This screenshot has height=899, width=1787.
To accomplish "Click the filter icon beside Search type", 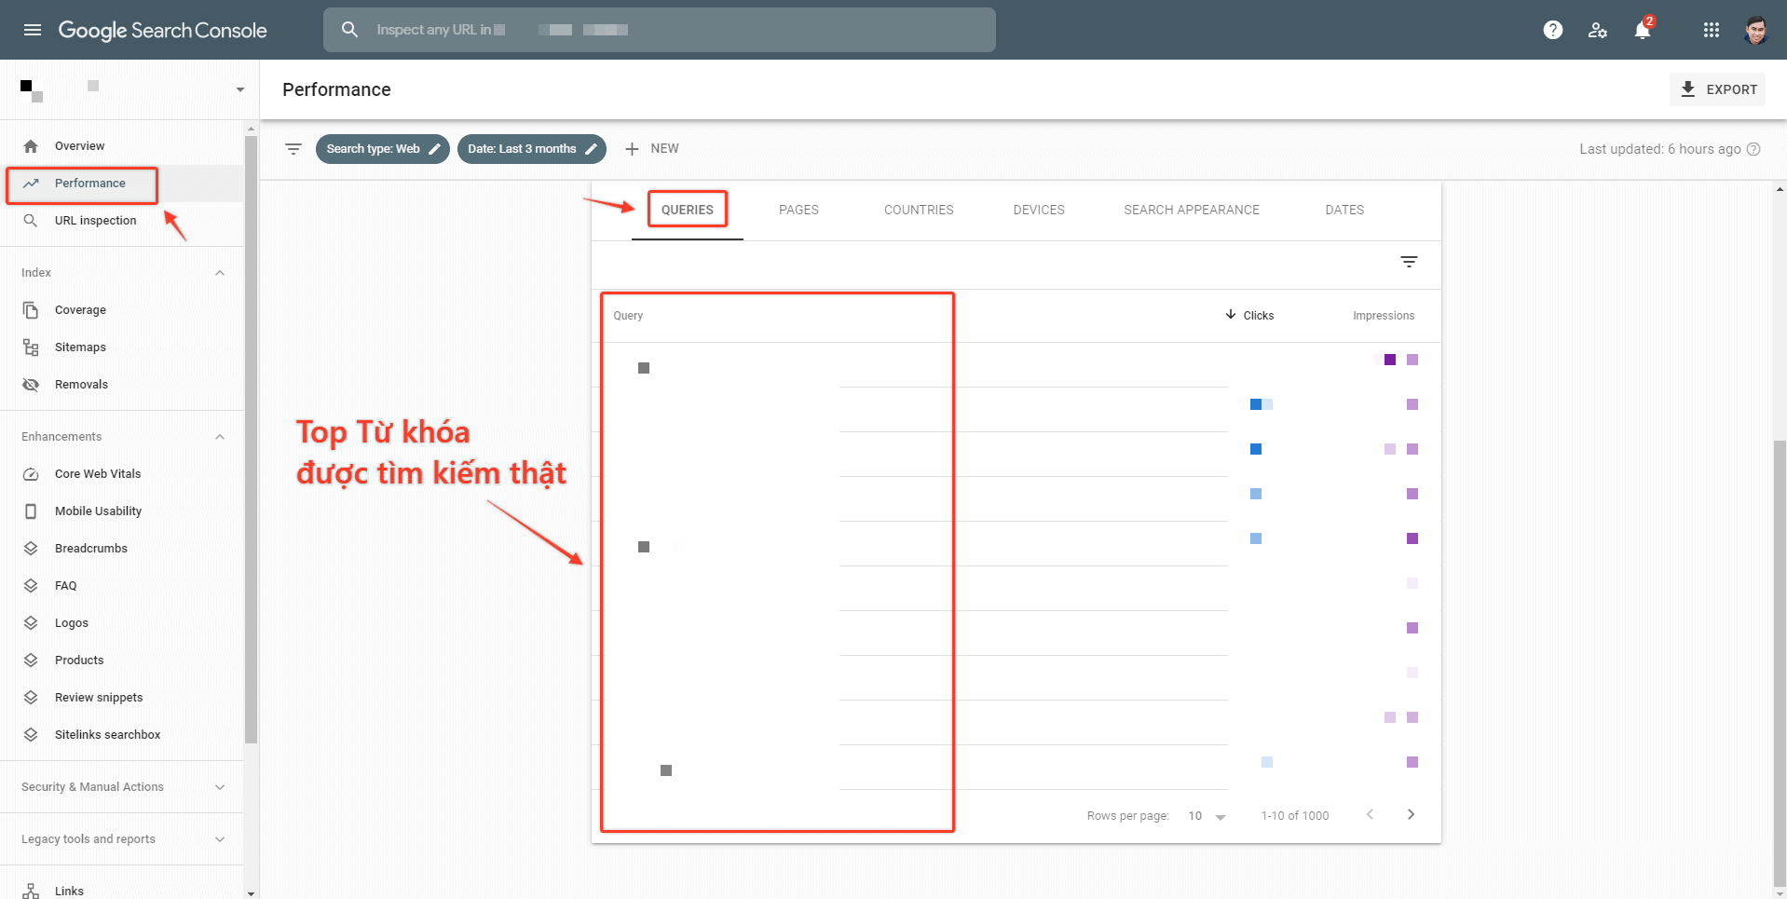I will pos(293,149).
